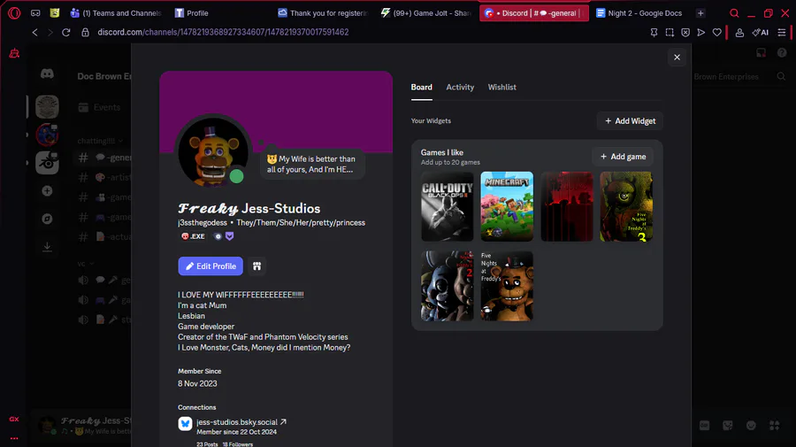The image size is (796, 447).
Task: Open the browser tab search magnifier
Action: 734,13
